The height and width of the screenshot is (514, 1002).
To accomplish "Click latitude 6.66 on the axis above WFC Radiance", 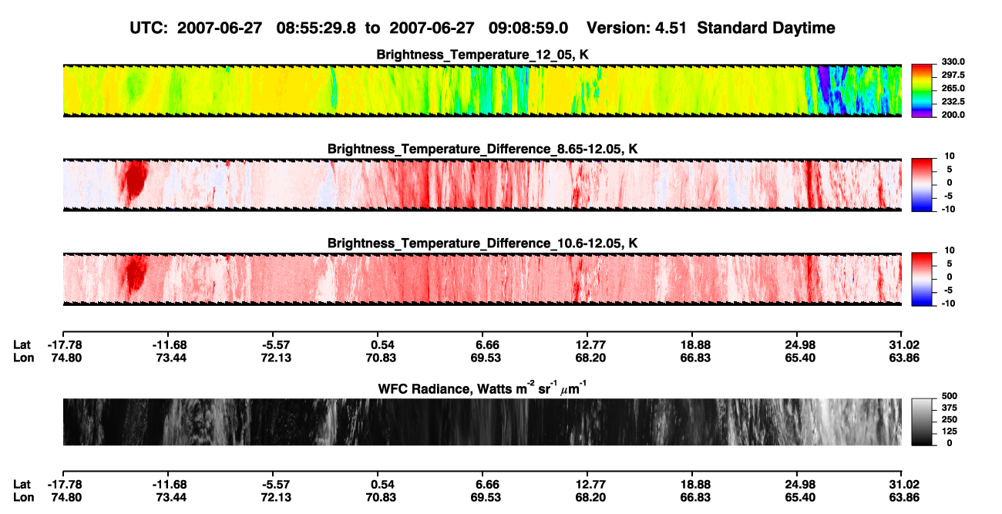I will (x=487, y=344).
